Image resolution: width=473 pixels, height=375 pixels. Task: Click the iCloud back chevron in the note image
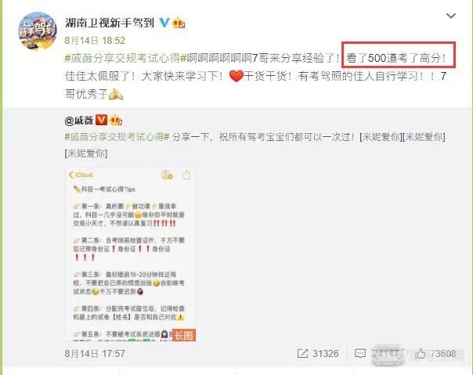pos(71,175)
